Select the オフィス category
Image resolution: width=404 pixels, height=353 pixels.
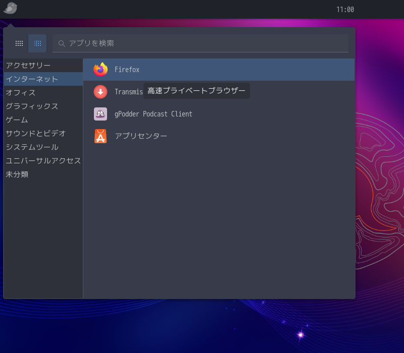(x=43, y=93)
